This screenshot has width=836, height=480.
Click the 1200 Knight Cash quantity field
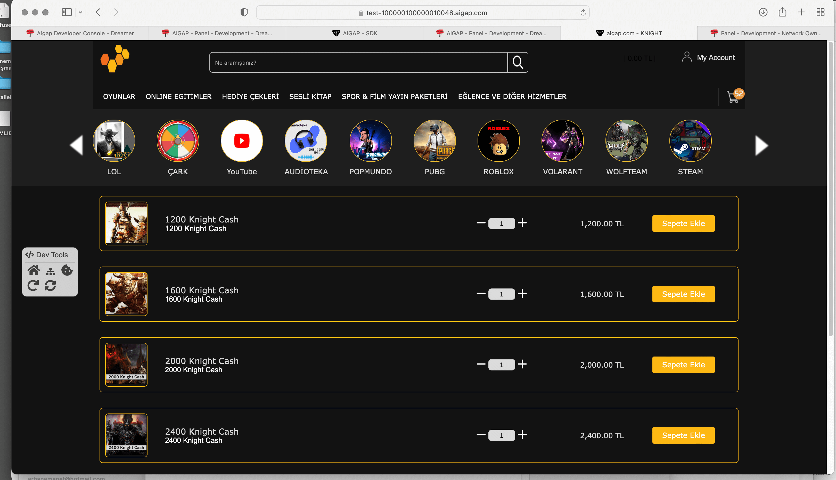point(501,223)
